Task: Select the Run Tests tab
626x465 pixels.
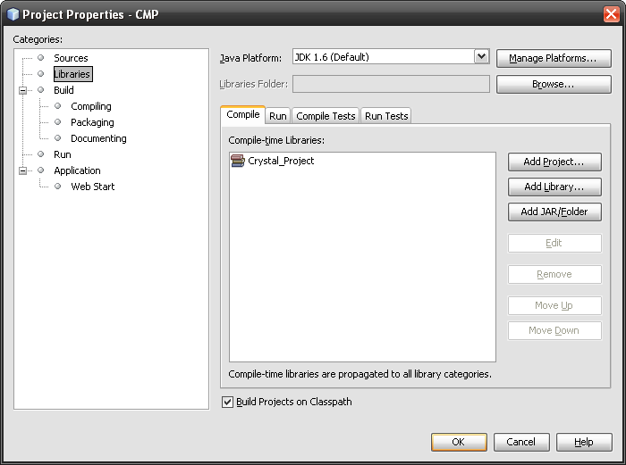Action: click(386, 116)
